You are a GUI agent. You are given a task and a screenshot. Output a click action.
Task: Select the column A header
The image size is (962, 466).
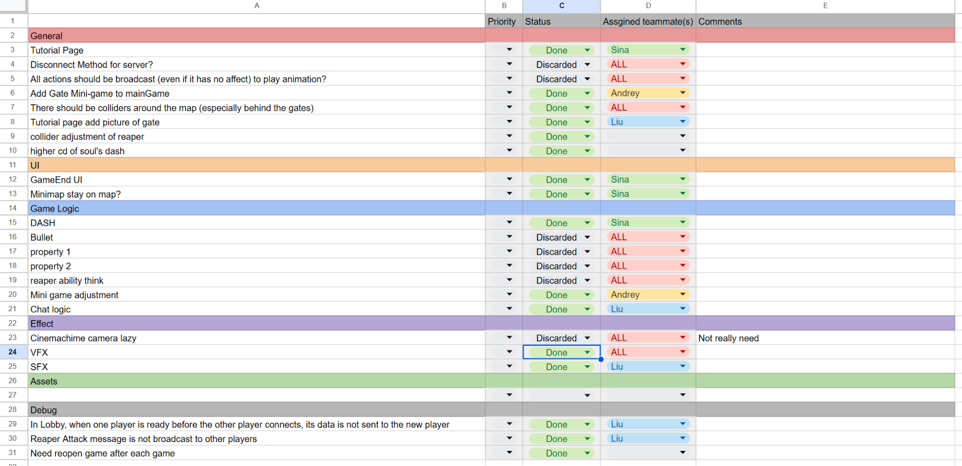[257, 6]
